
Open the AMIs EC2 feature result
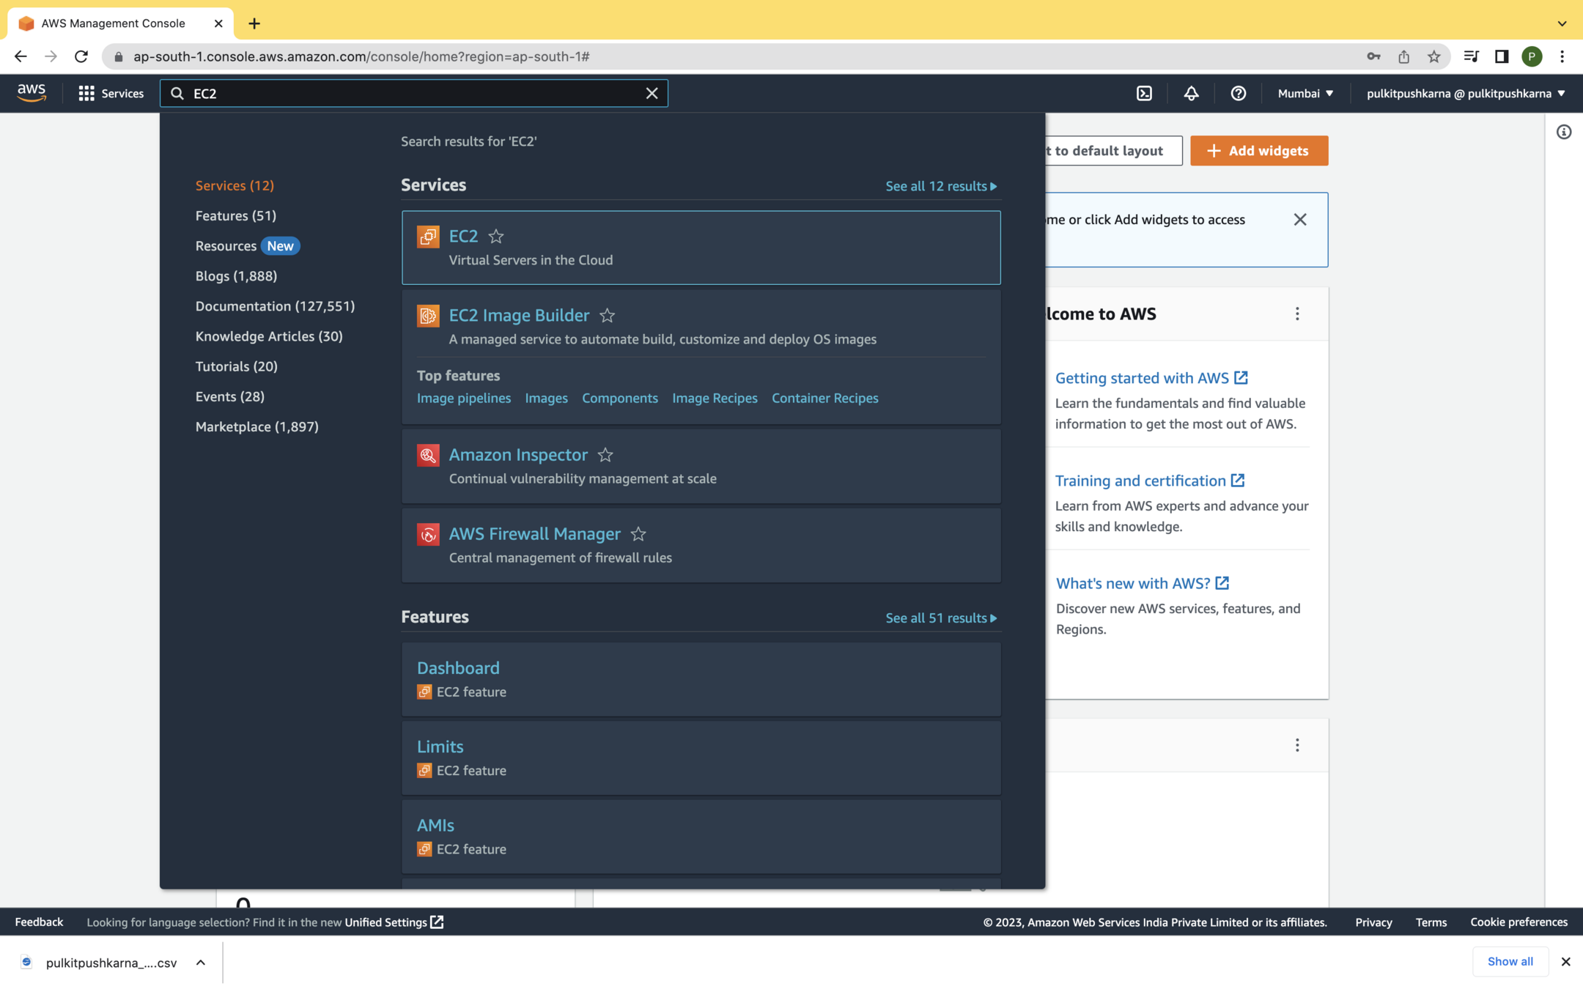click(435, 825)
